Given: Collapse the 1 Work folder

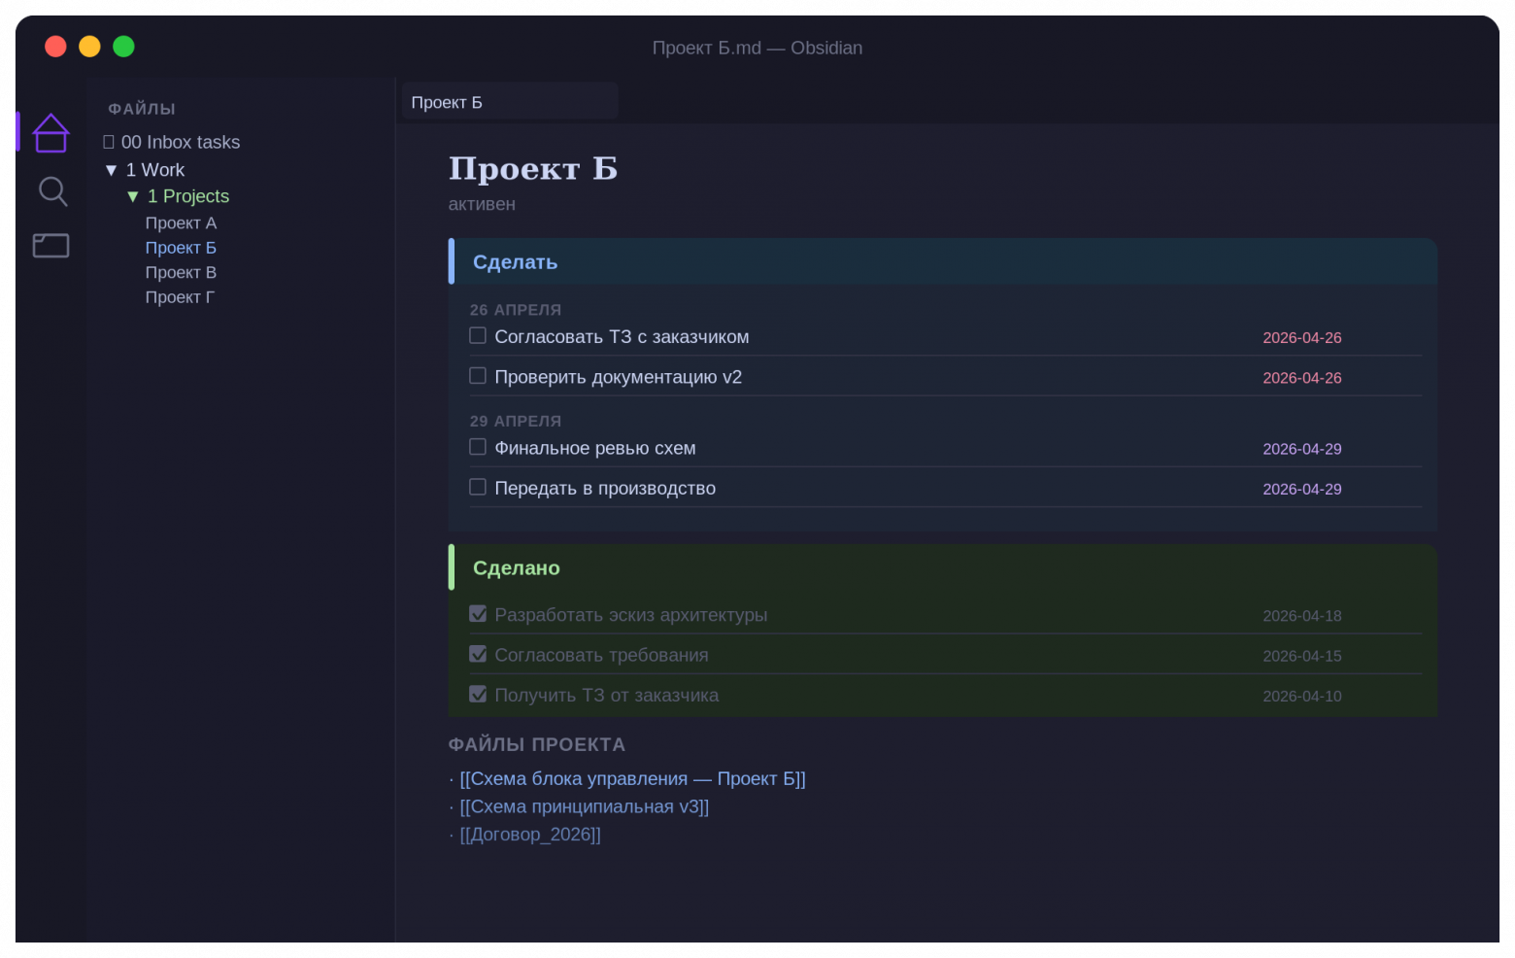Looking at the screenshot, I should pyautogui.click(x=111, y=169).
